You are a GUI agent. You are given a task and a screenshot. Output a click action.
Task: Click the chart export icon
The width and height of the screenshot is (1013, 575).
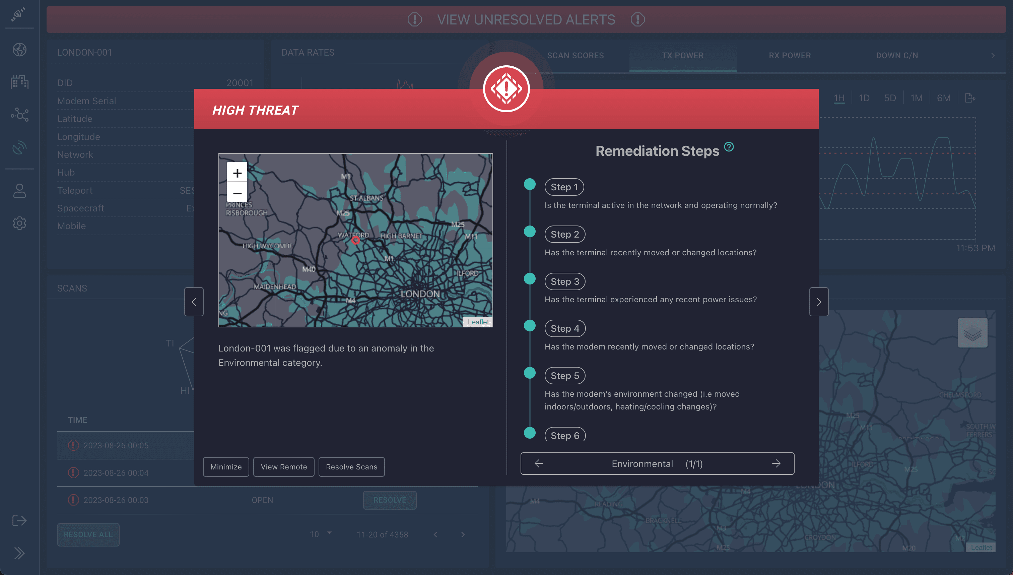pos(969,98)
